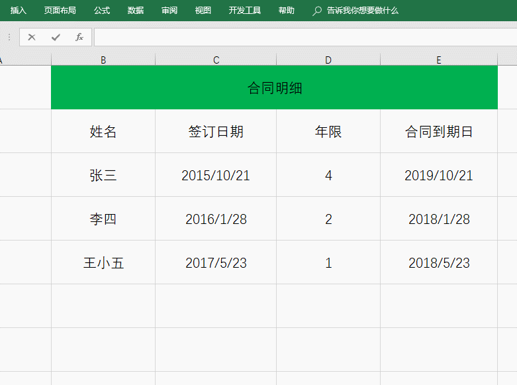Viewport: 517px width, 385px height.
Task: Open the 视图 ribbon tab
Action: (203, 11)
